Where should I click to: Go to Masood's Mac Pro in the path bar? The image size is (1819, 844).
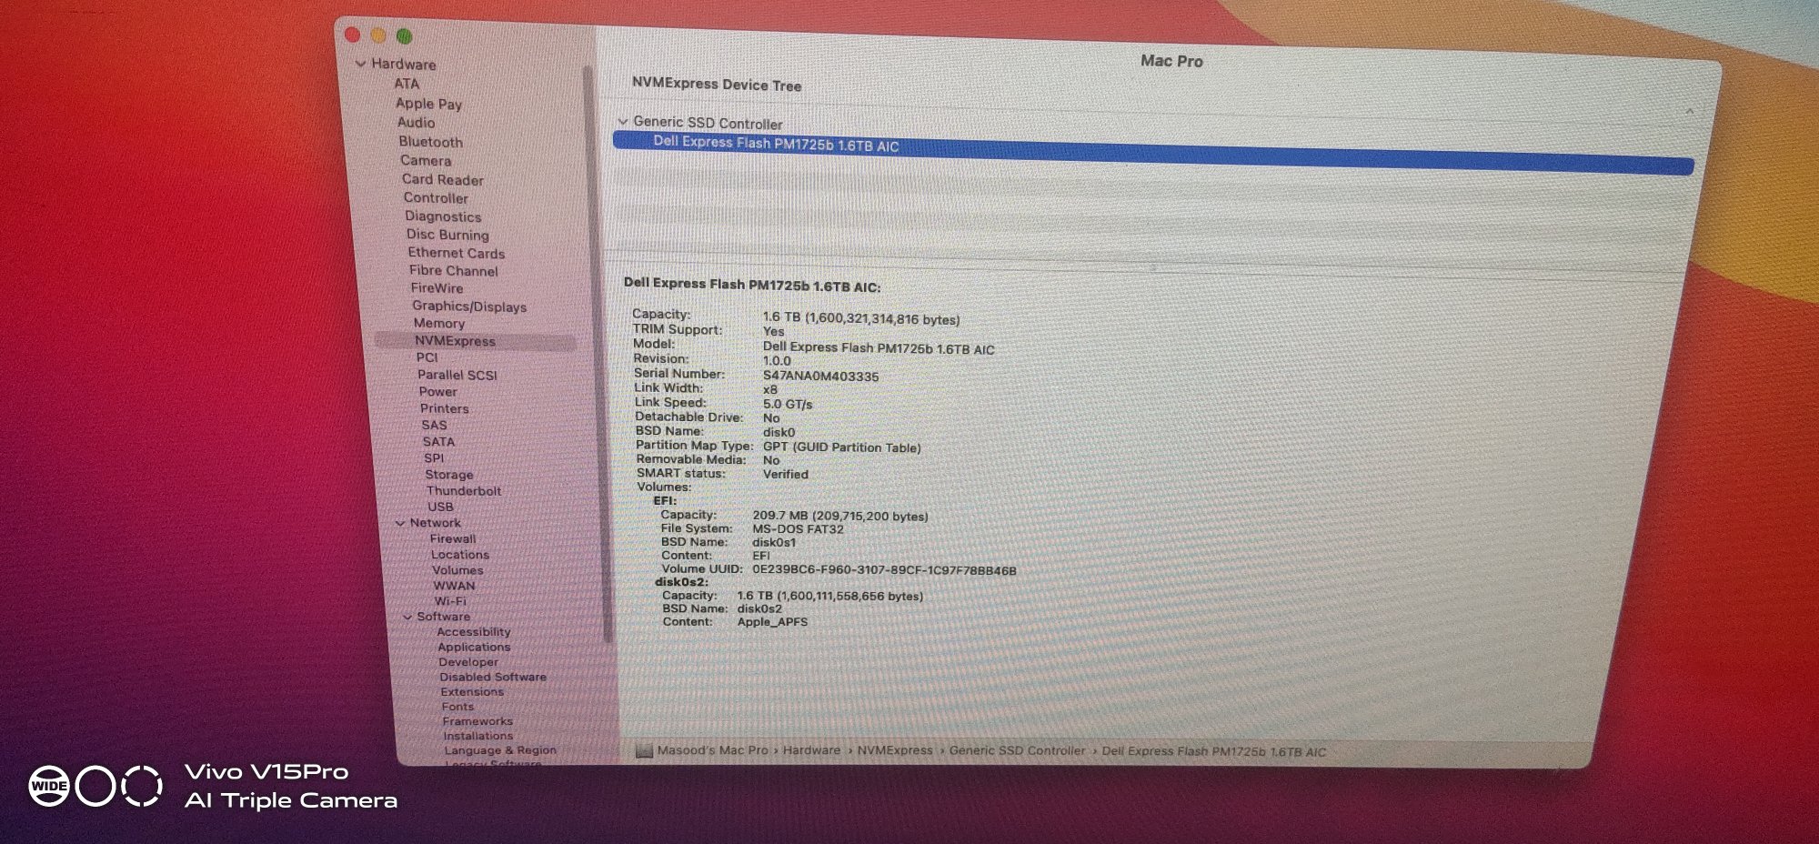coord(712,750)
